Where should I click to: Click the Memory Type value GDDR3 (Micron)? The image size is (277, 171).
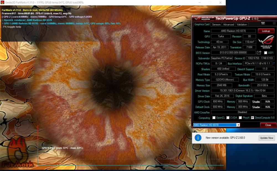225,80
